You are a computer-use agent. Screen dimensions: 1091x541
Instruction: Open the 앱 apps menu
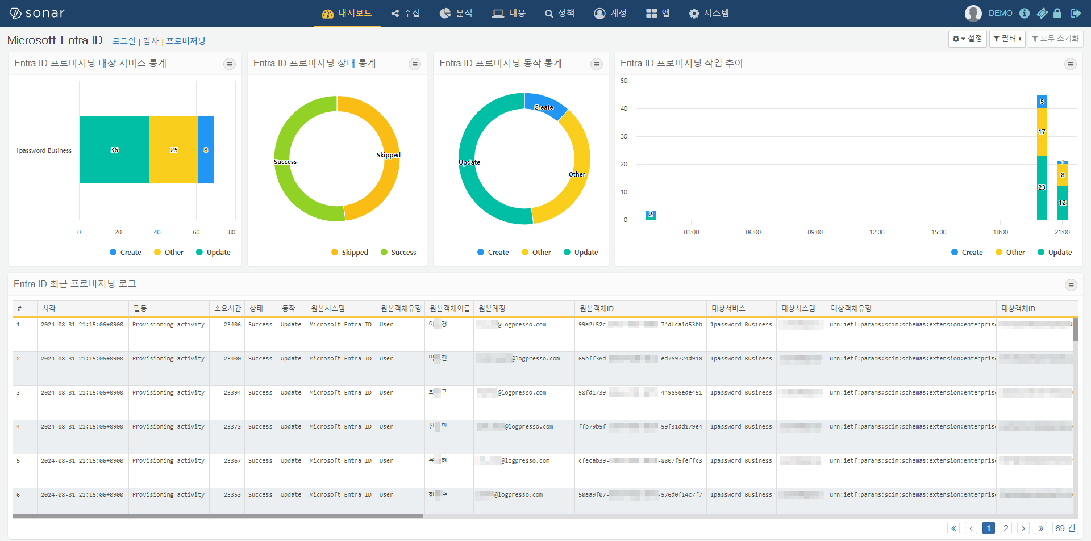(x=658, y=13)
